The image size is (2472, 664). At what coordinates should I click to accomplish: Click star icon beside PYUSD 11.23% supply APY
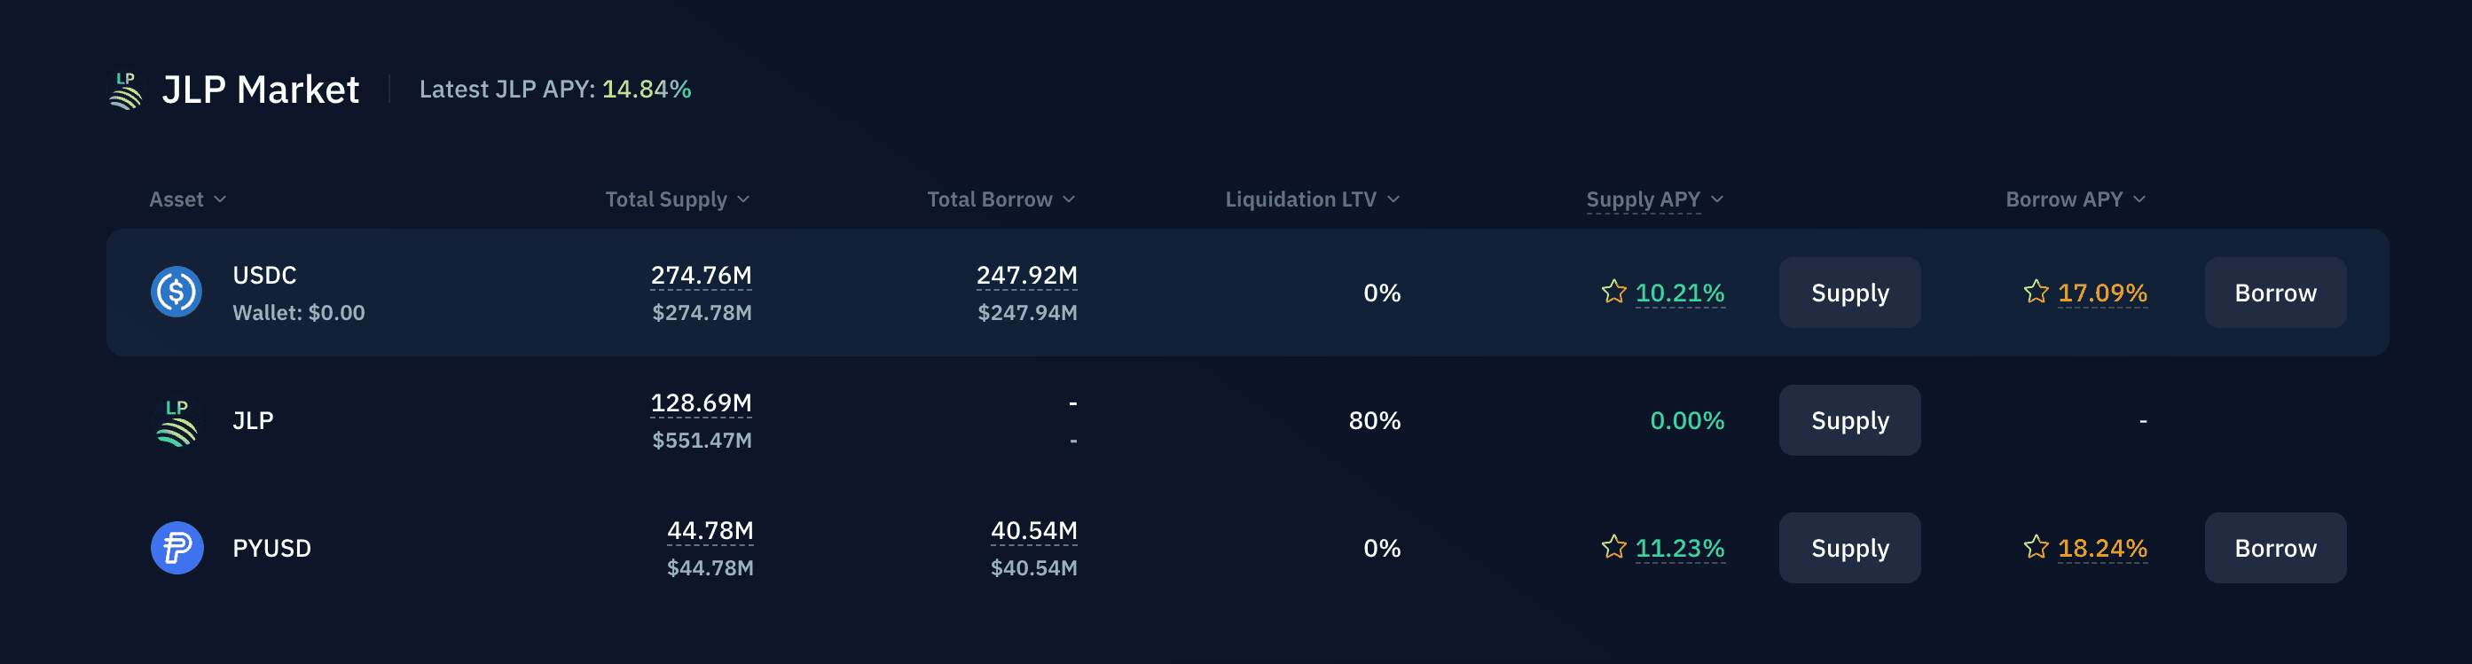click(x=1613, y=547)
